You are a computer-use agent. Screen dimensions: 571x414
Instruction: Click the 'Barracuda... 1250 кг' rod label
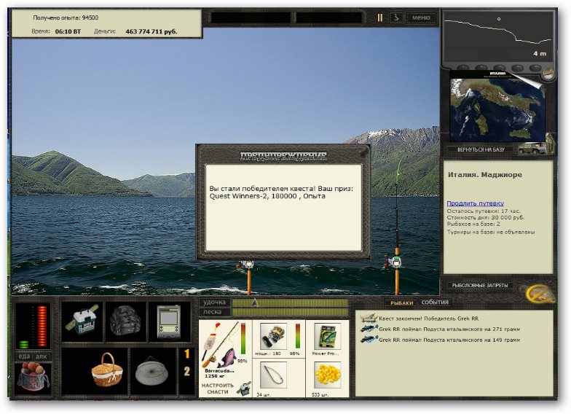pyautogui.click(x=218, y=373)
